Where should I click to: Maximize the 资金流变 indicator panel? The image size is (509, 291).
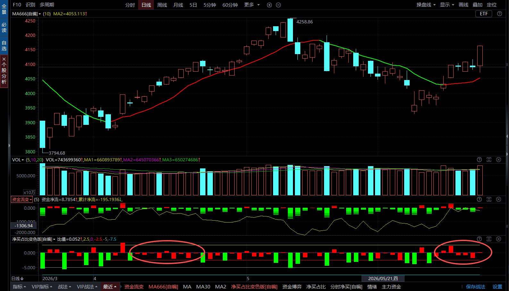click(489, 199)
